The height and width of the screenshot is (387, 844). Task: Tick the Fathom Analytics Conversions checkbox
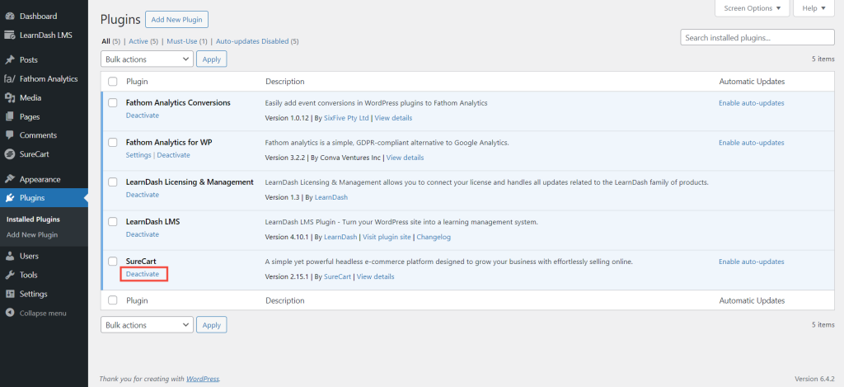pyautogui.click(x=113, y=103)
